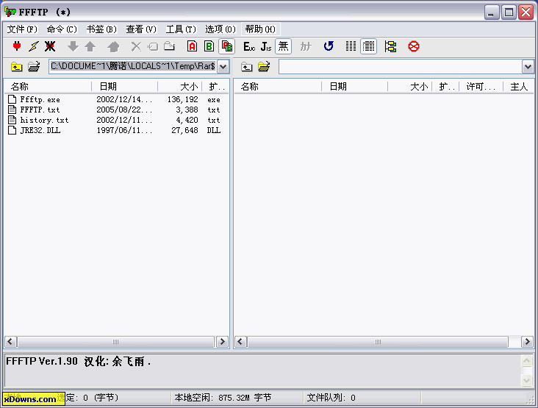Open the 书签(B) menu

pos(101,29)
